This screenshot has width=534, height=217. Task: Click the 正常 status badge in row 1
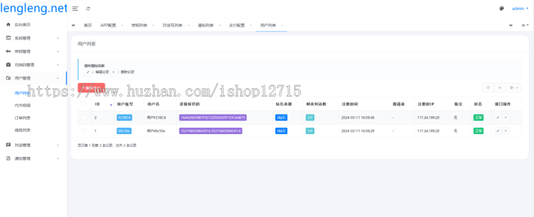[478, 131]
